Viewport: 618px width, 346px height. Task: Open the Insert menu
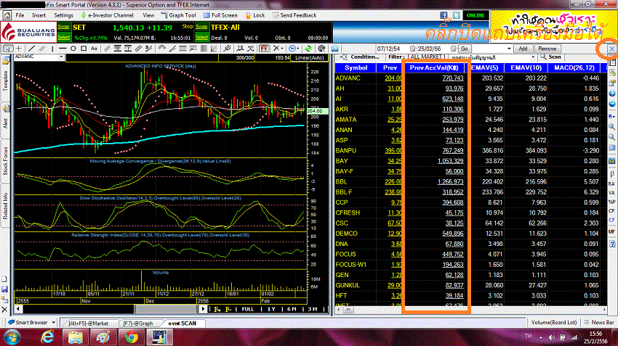pyautogui.click(x=39, y=15)
